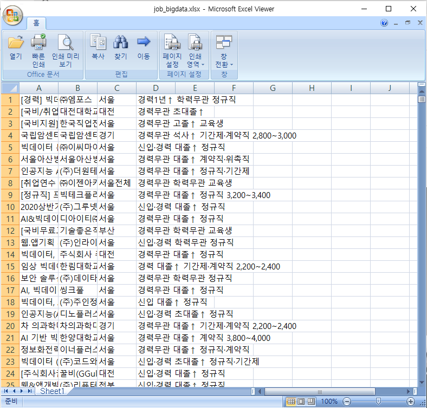Click the blue help question mark icon
Image resolution: width=427 pixels, height=408 pixels.
click(x=384, y=23)
